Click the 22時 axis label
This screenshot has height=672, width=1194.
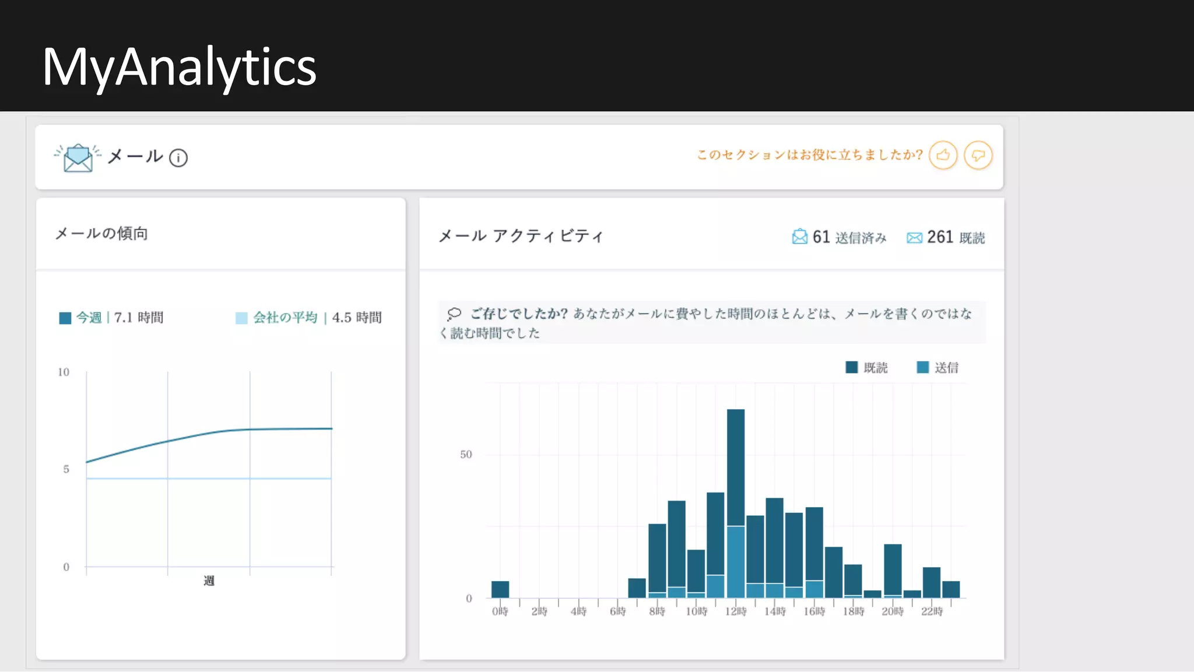(932, 611)
